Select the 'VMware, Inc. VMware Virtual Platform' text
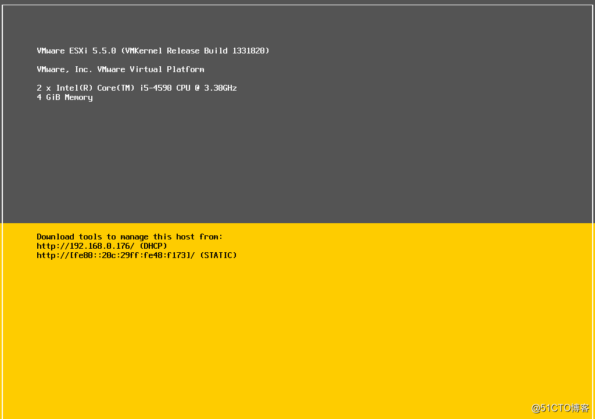Screen dimensions: 595x419 point(120,70)
